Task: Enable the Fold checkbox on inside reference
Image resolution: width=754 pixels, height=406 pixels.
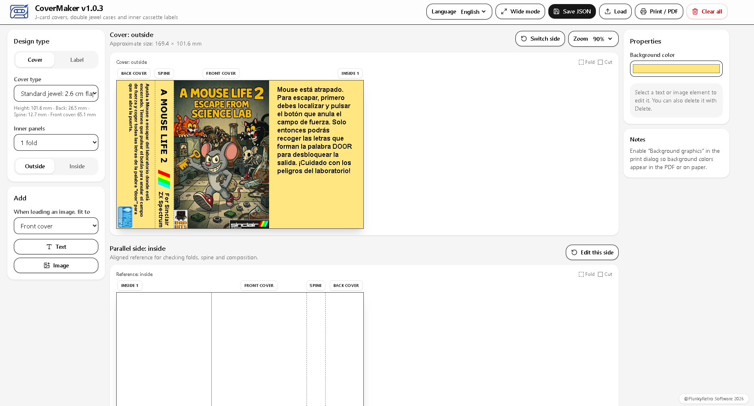Action: pos(581,274)
